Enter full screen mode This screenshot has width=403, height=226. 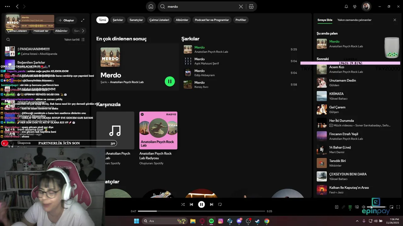pyautogui.click(x=398, y=207)
